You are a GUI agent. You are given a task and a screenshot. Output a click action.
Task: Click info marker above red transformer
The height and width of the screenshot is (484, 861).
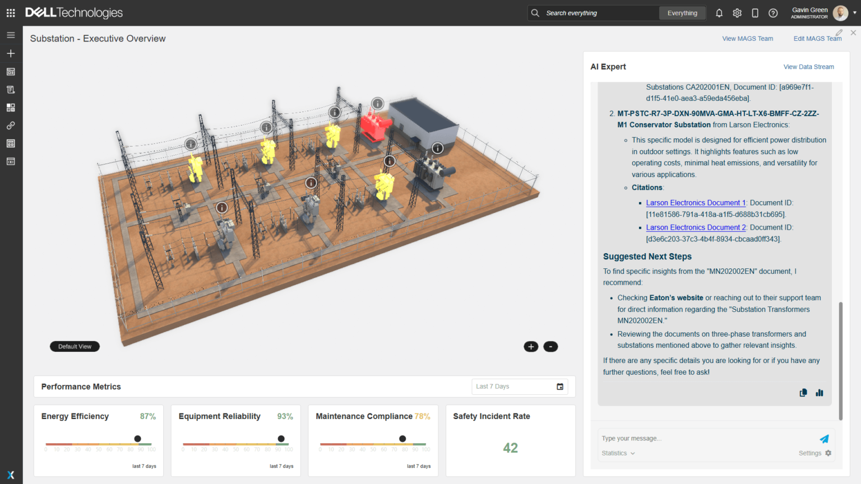point(378,104)
